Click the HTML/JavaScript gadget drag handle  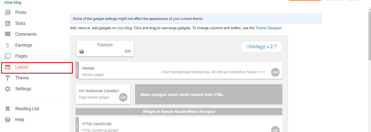pos(77,126)
